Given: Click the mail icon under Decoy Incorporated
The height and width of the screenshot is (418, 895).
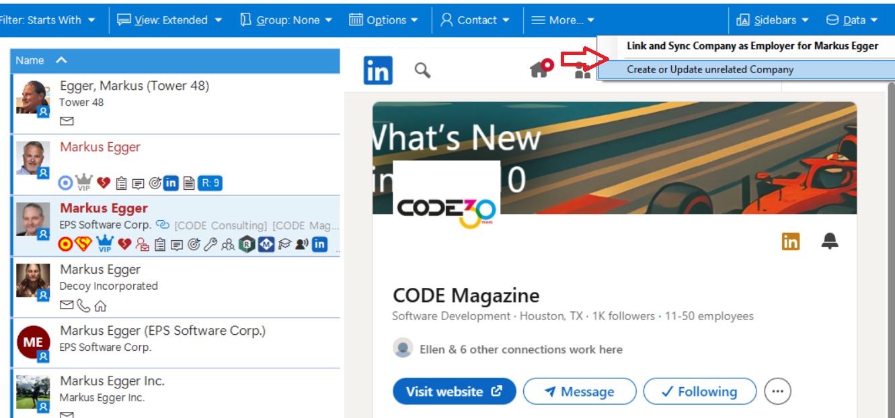Looking at the screenshot, I should click(67, 306).
